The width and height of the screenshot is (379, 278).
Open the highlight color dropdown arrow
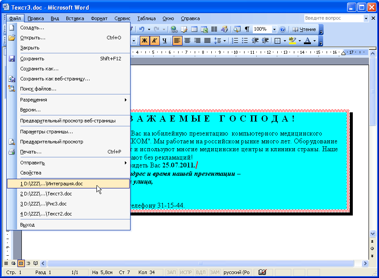[300, 41]
